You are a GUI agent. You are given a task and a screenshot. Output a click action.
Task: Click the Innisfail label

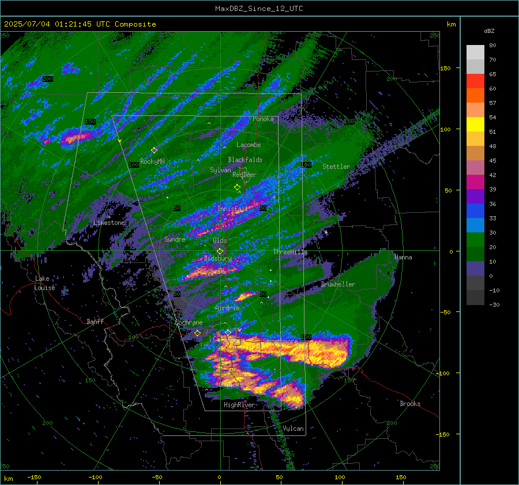click(232, 209)
